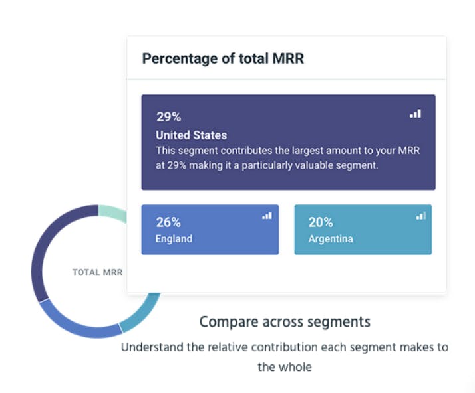Click the 'Compare across segments' heading
This screenshot has width=475, height=393.
(x=285, y=322)
